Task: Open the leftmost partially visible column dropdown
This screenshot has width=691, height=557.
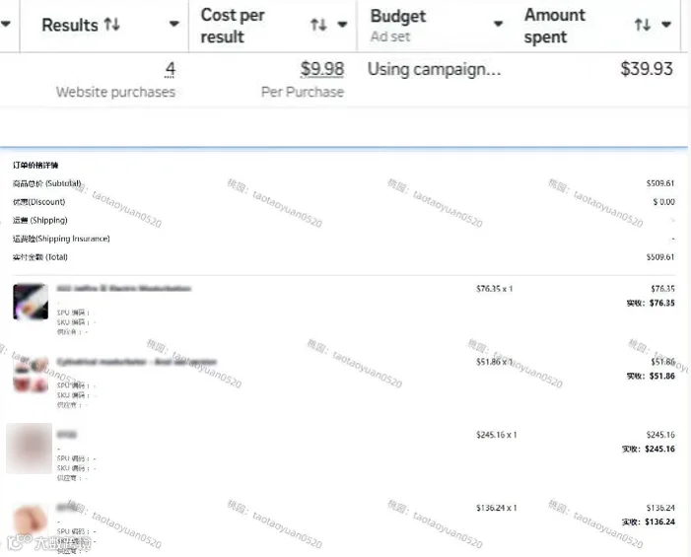Action: point(5,24)
